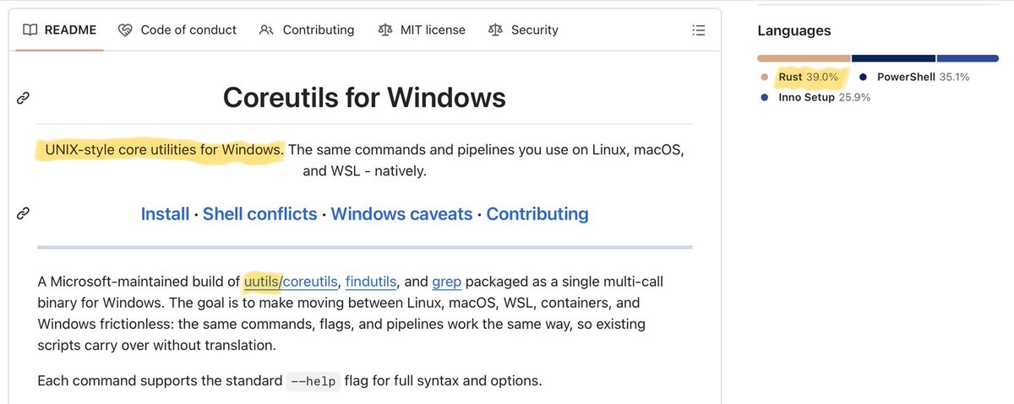Click the Rust color dot

click(765, 77)
